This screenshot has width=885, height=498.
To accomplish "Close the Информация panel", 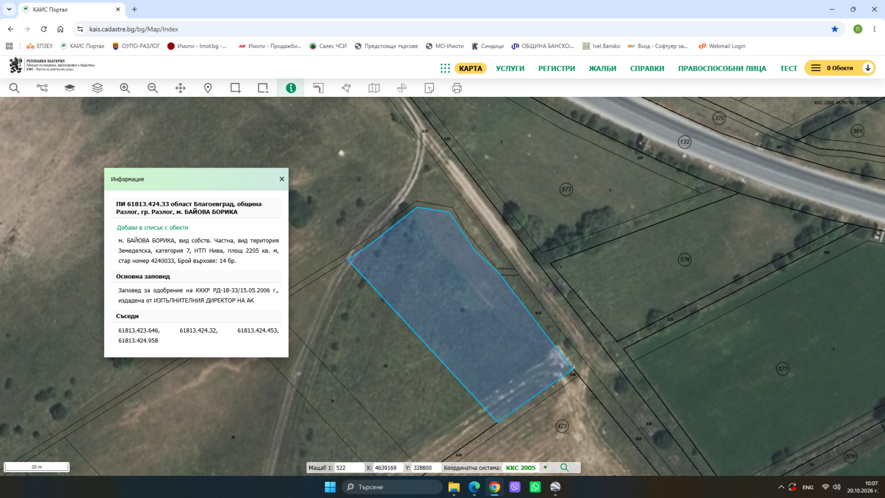I will pos(282,179).
